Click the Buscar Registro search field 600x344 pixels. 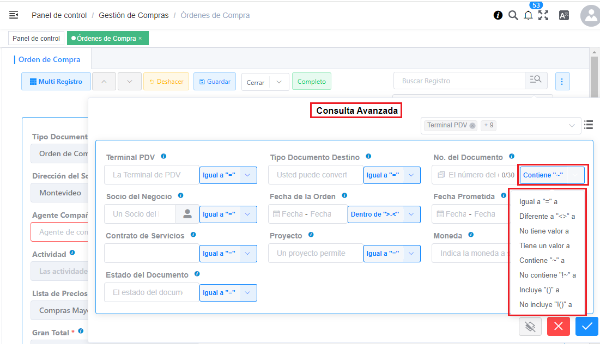(459, 81)
